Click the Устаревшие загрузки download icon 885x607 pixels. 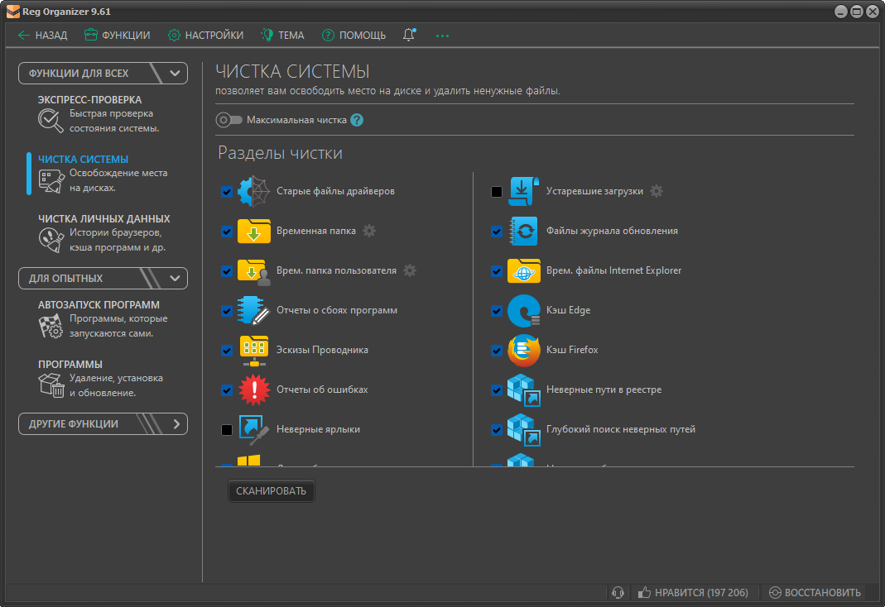coord(524,192)
